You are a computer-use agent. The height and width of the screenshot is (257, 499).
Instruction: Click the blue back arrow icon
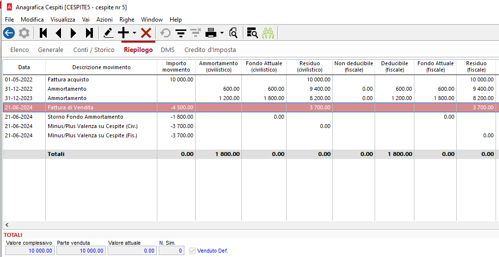point(9,33)
